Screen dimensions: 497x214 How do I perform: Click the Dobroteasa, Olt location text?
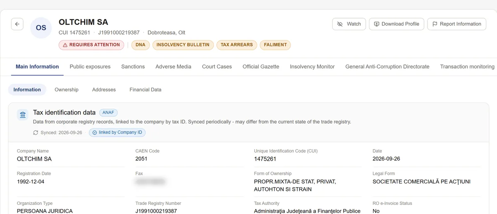pos(166,32)
